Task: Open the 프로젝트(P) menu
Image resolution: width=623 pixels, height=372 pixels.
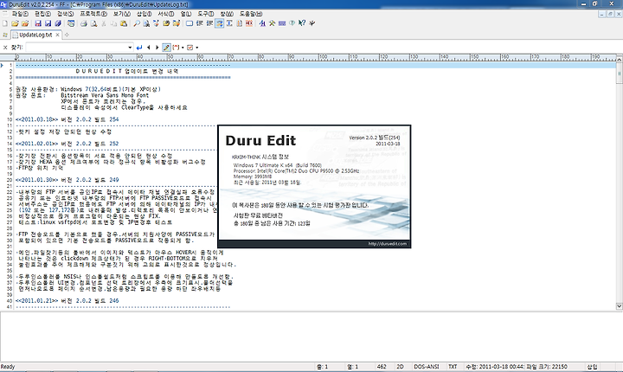Action: pos(93,14)
